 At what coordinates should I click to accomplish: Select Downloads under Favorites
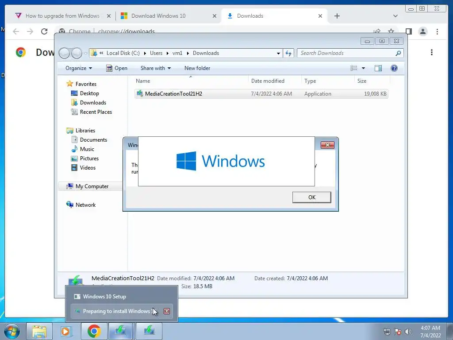pyautogui.click(x=93, y=103)
